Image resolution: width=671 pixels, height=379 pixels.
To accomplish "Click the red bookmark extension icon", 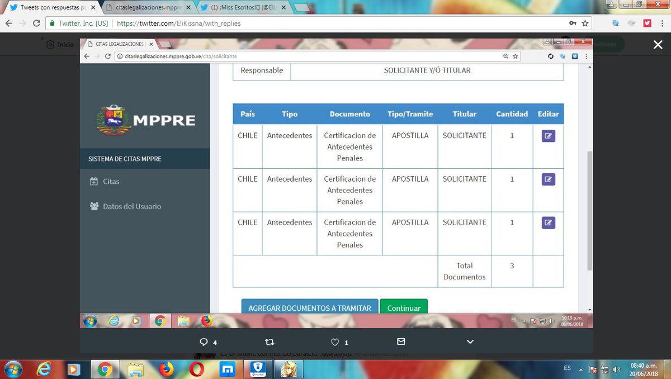I will 648,23.
